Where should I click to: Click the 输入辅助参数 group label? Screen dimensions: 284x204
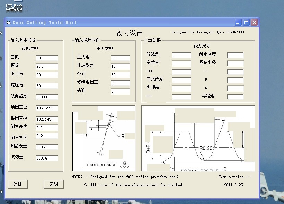(87, 40)
